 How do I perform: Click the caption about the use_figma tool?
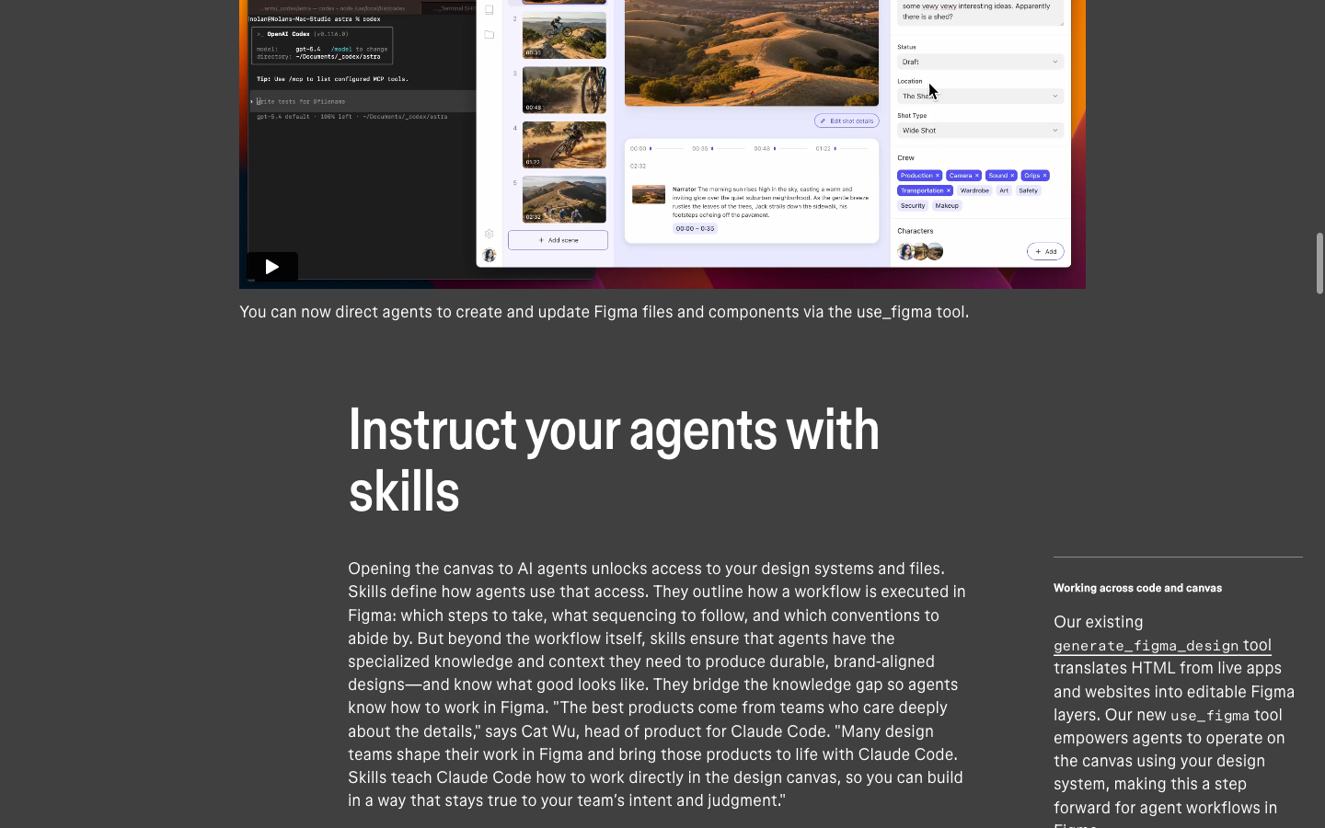tap(604, 312)
